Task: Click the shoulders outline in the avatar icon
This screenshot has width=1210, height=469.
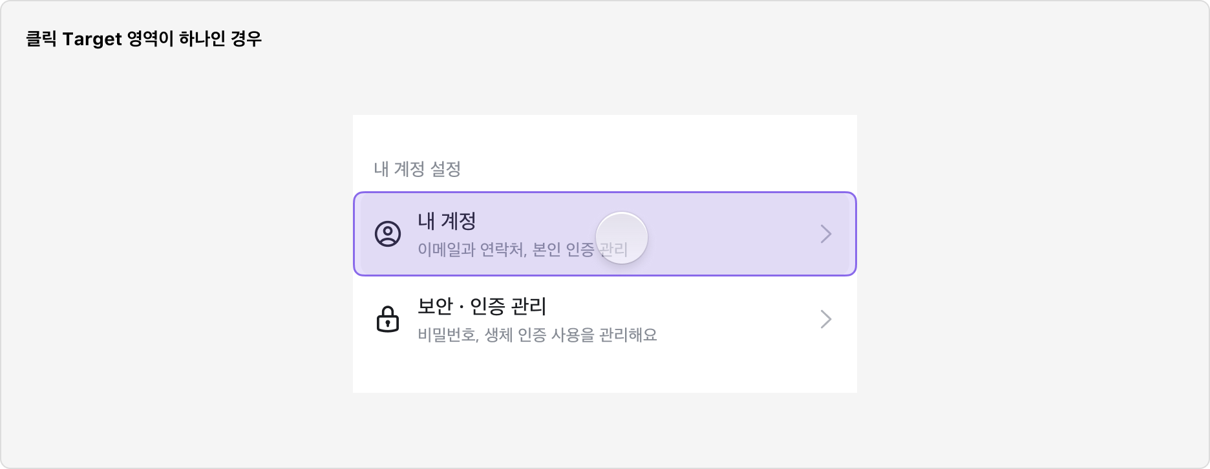Action: point(388,240)
